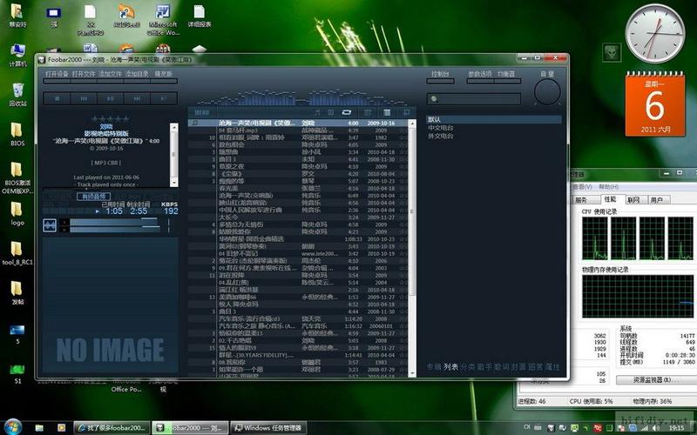Open the 均衡器 (equalizer) panel
Screen dimensions: 697x435
pos(506,75)
